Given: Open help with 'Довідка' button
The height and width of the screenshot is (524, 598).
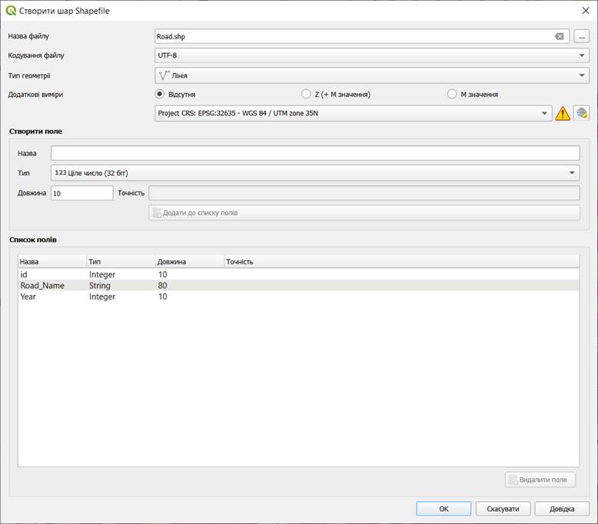Looking at the screenshot, I should click(562, 509).
